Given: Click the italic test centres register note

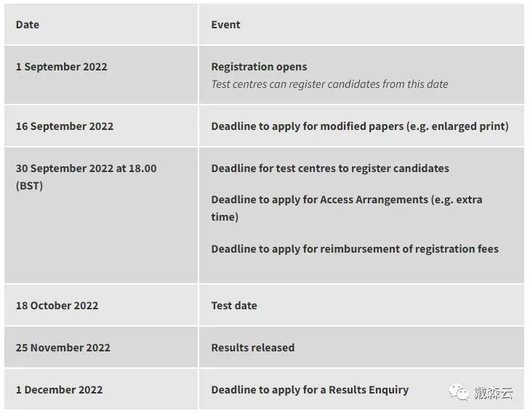Looking at the screenshot, I should point(329,84).
